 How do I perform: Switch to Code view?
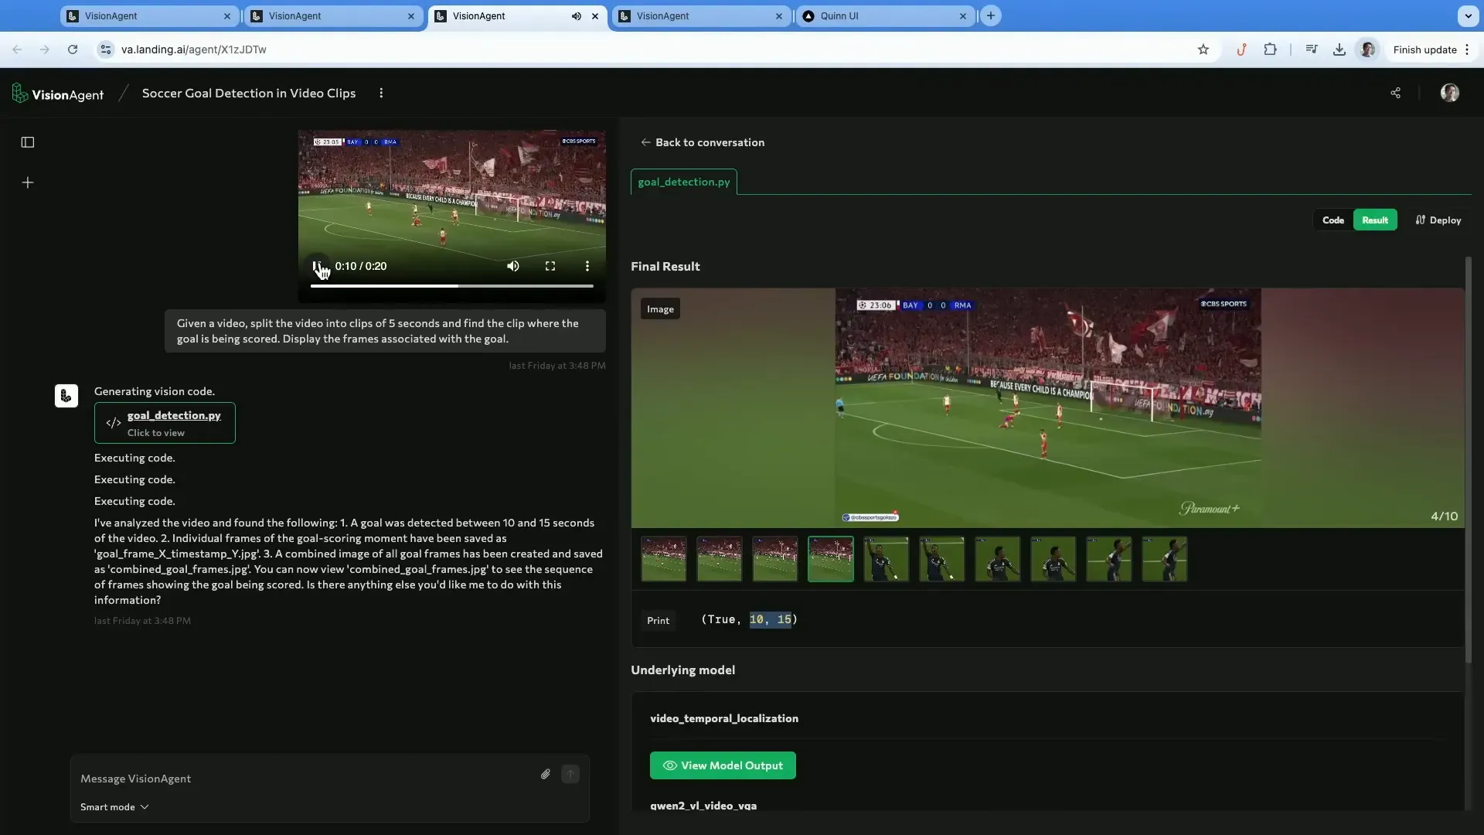click(x=1333, y=220)
